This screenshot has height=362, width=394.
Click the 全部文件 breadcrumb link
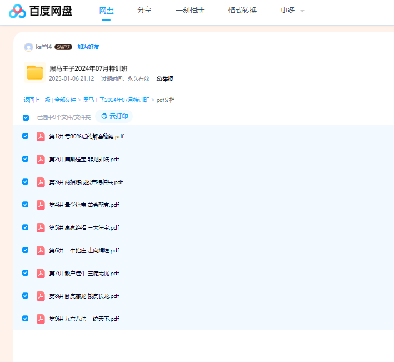(x=65, y=100)
